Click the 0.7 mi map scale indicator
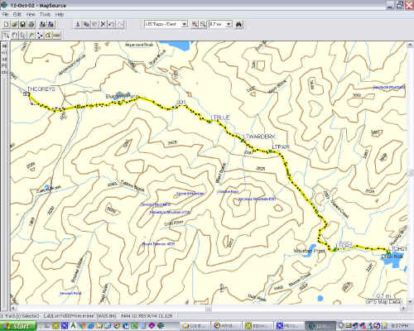The image size is (414, 331). [x=383, y=295]
